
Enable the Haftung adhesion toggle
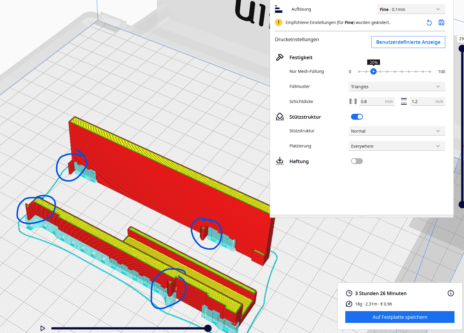tap(357, 161)
